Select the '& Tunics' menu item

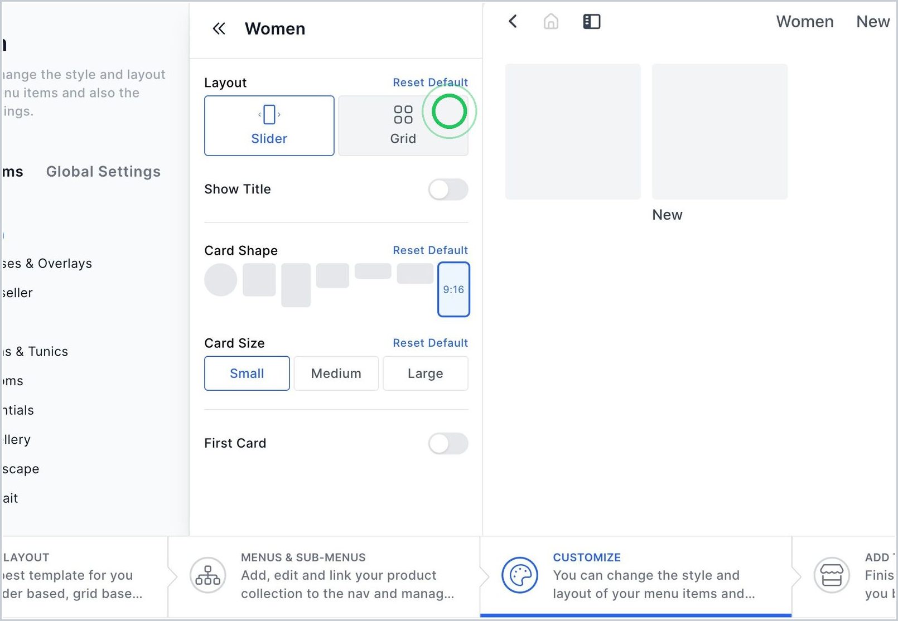coord(35,352)
